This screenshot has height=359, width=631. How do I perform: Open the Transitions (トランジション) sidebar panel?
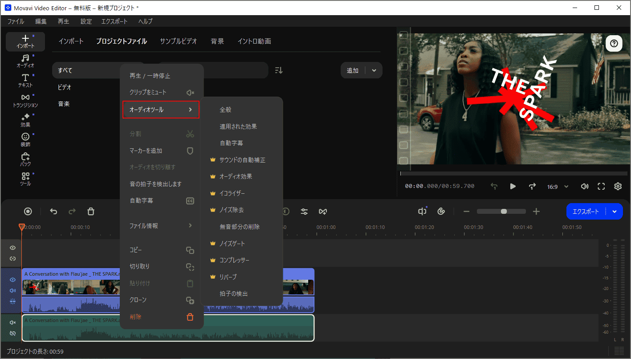point(25,101)
